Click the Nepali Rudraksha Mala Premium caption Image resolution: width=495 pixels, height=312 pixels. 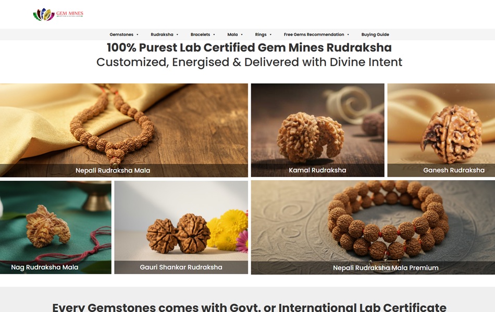[x=386, y=268]
